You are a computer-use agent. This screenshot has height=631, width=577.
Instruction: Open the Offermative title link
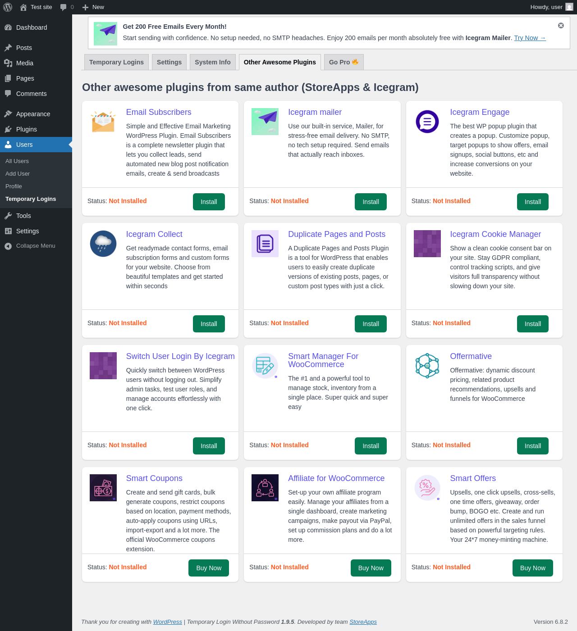(x=471, y=356)
